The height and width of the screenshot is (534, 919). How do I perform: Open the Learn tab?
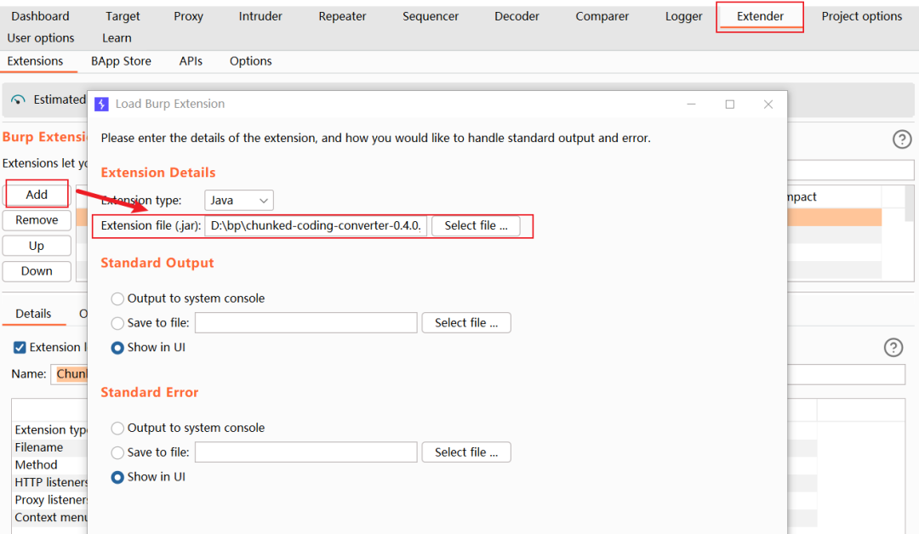coord(117,38)
